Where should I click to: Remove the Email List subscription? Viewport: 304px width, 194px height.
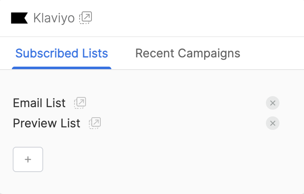[273, 103]
